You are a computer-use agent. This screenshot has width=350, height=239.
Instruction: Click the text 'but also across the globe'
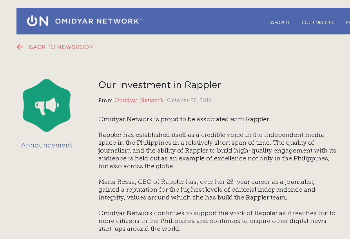pos(136,166)
